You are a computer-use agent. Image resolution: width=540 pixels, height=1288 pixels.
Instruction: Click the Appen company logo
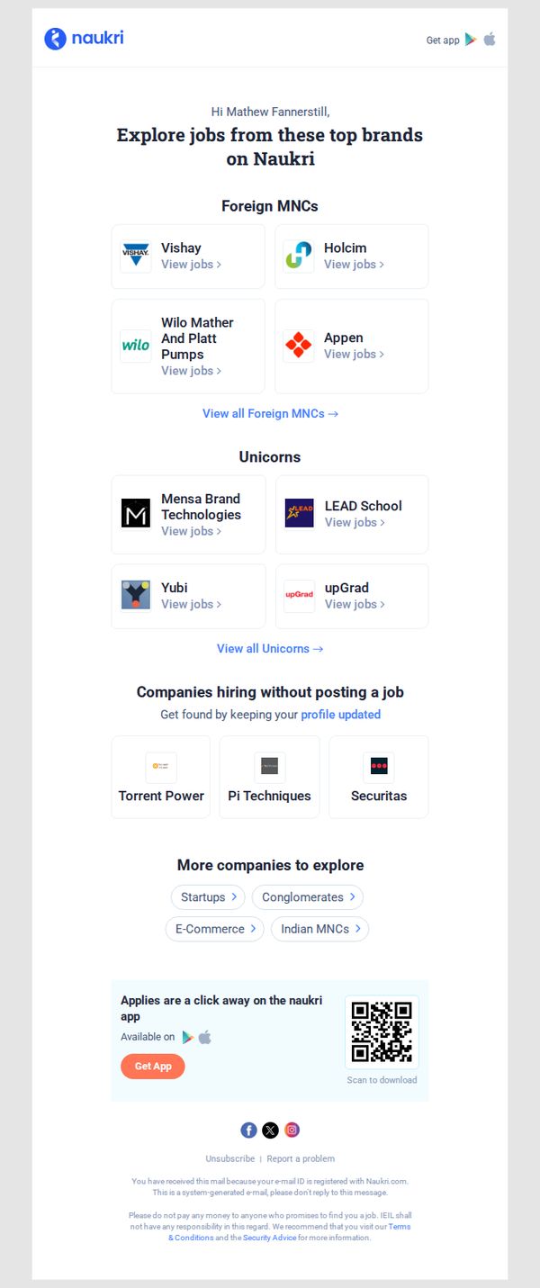(299, 346)
